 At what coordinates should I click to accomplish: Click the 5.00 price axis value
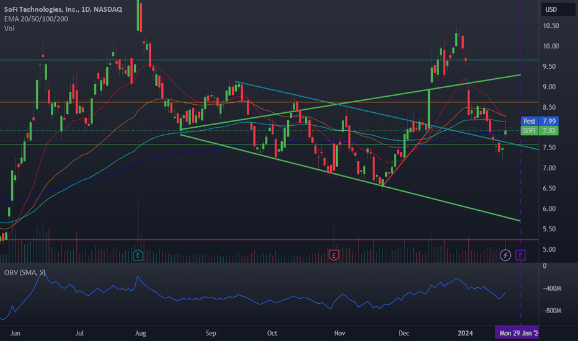(549, 249)
